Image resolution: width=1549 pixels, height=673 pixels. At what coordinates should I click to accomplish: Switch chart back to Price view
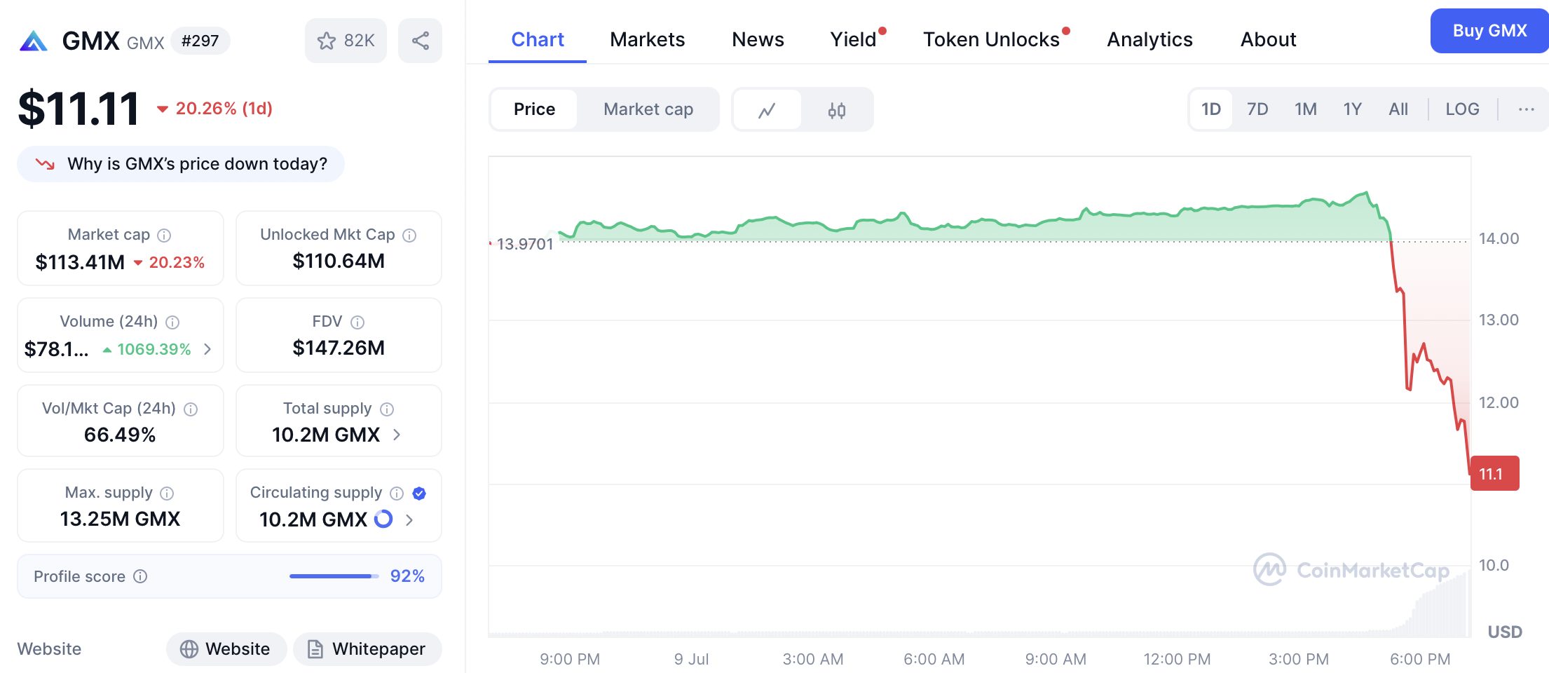pos(535,109)
